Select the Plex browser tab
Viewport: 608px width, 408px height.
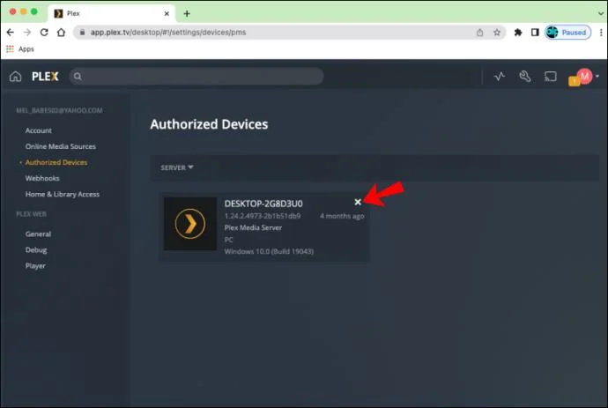click(113, 13)
